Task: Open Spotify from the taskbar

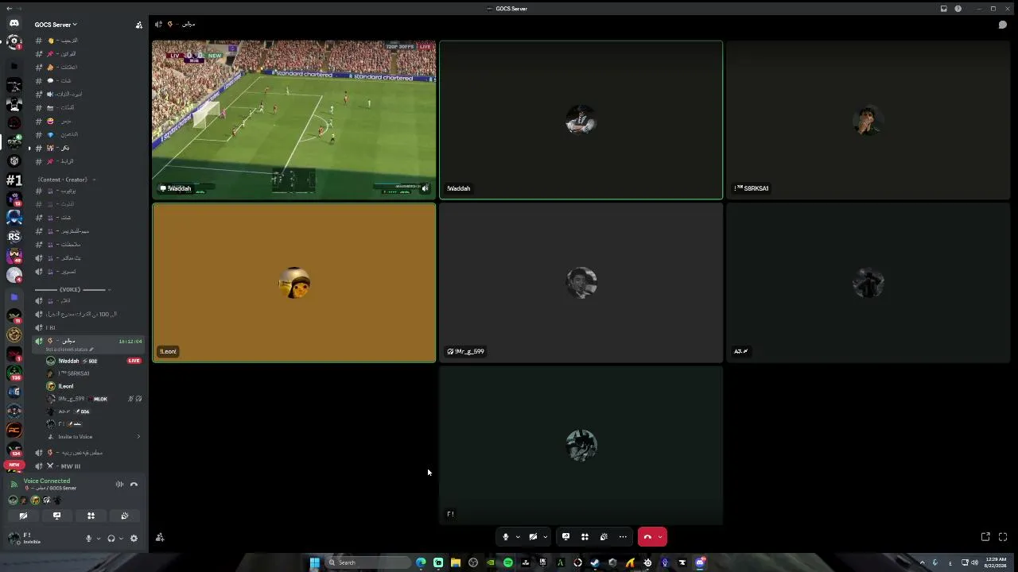Action: pos(507,562)
